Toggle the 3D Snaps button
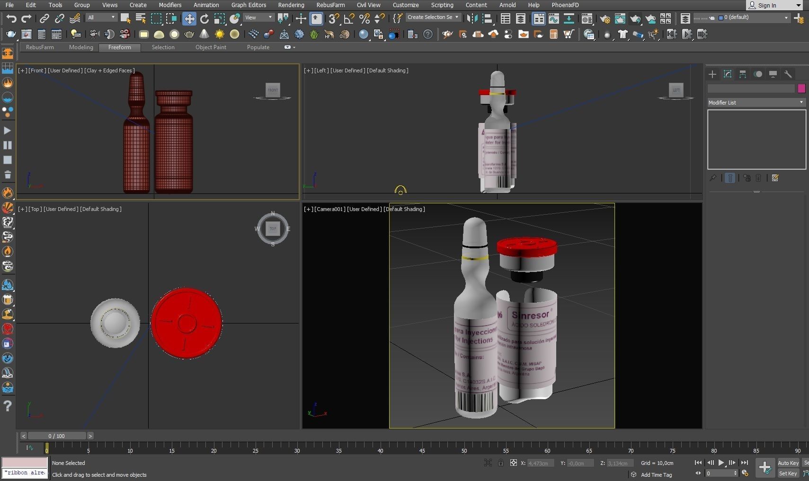809x481 pixels. [334, 18]
